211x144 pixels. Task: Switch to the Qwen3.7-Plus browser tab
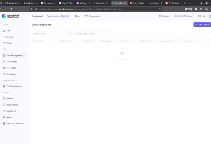point(66,3)
